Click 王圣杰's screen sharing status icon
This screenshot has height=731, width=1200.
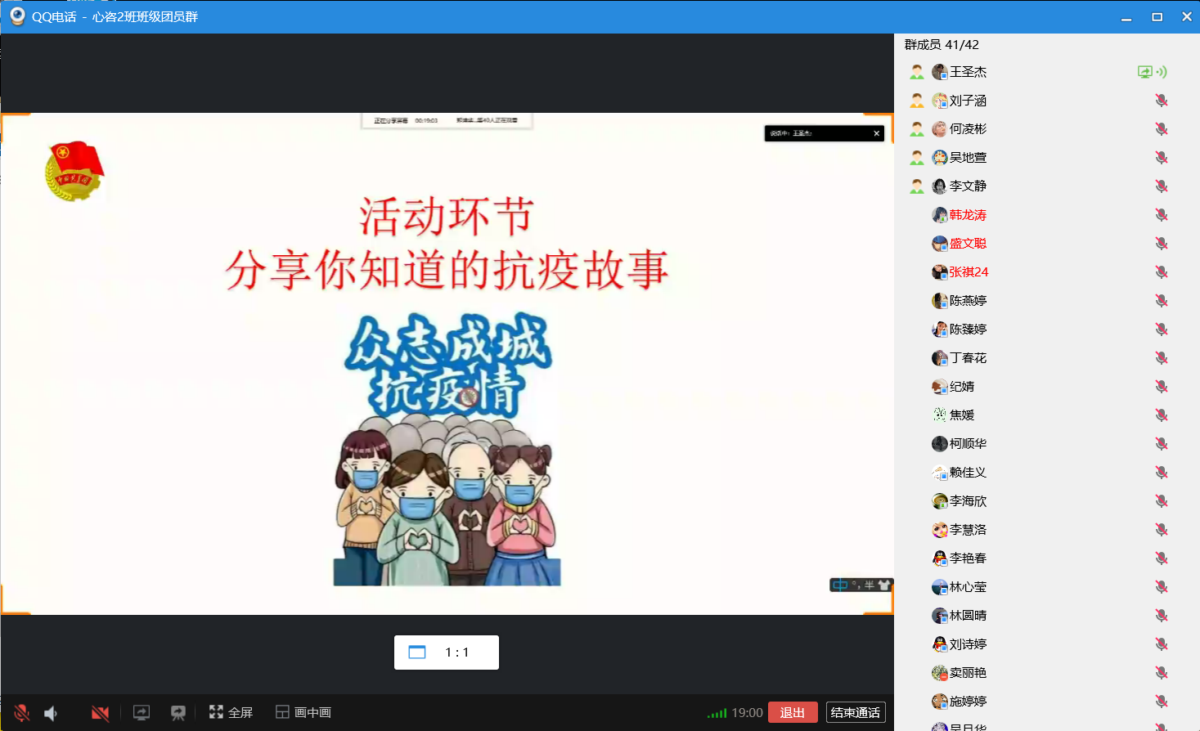pos(1144,72)
